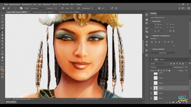Flip layer horizontally in Properties panel
The image size is (191, 107).
(x=170, y=31)
